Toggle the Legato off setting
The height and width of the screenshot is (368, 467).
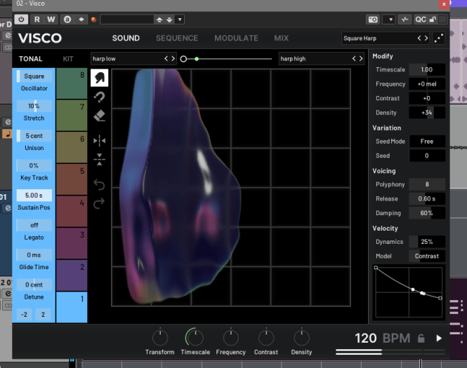(x=34, y=226)
